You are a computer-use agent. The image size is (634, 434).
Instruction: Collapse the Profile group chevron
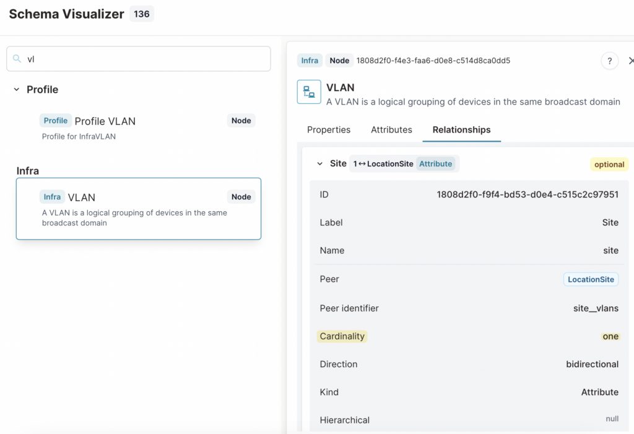(x=17, y=89)
